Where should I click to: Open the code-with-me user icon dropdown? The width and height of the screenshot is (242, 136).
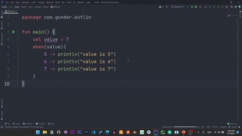161,7
